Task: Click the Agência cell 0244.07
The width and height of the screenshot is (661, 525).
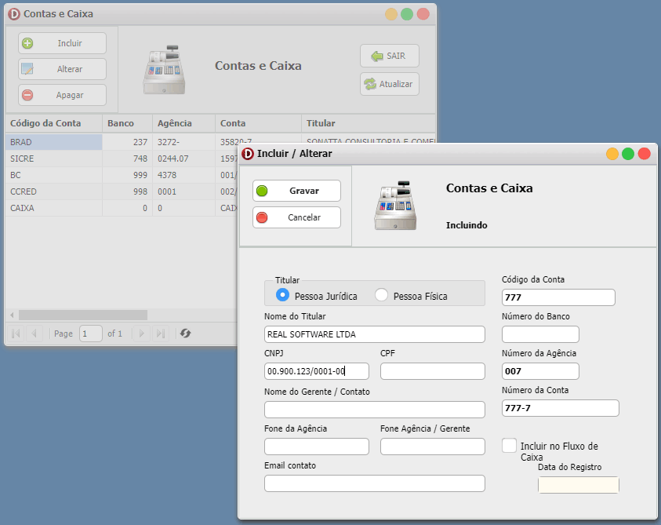Action: click(183, 159)
